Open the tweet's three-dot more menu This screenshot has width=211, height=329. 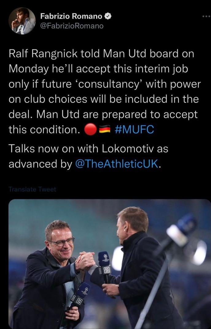206,16
